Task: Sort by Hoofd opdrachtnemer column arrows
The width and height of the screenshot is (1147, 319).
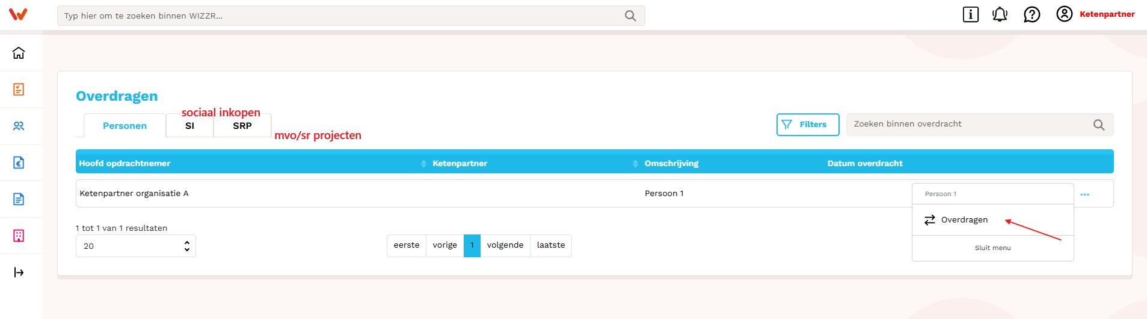Action: pos(423,164)
